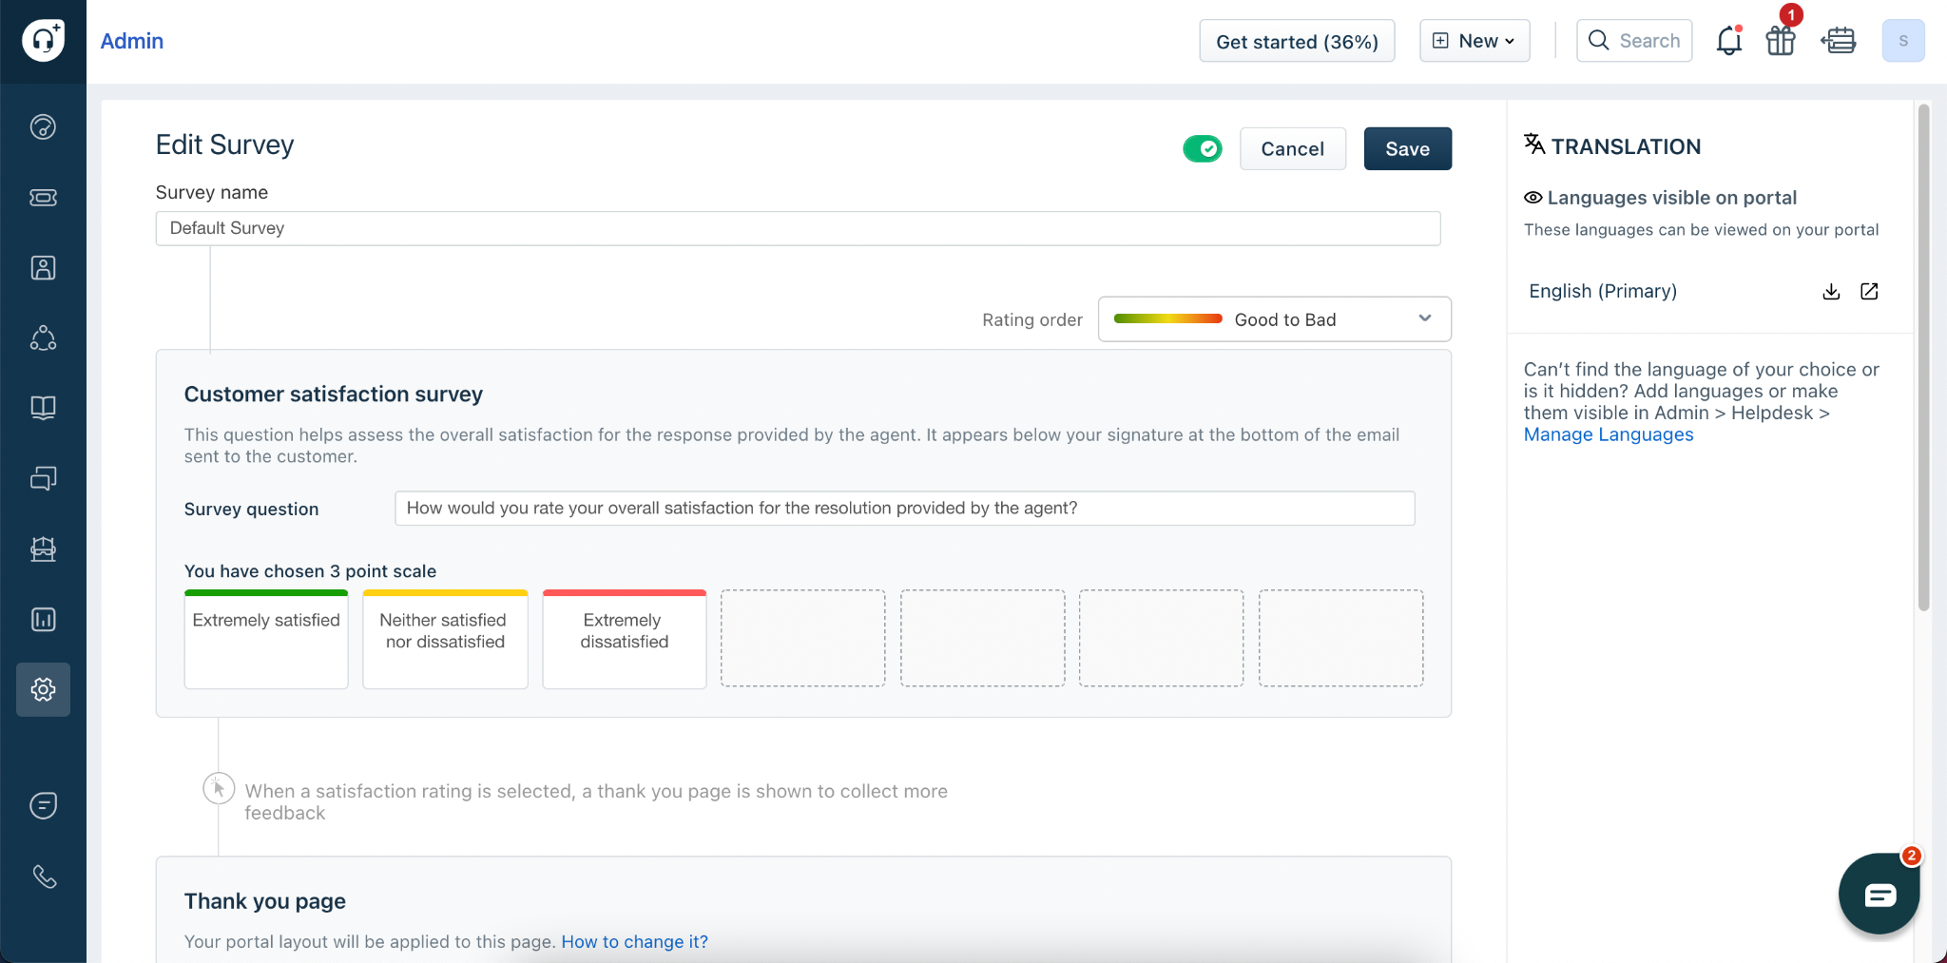This screenshot has height=963, width=1947.
Task: Click the Survey name input field
Action: (798, 228)
